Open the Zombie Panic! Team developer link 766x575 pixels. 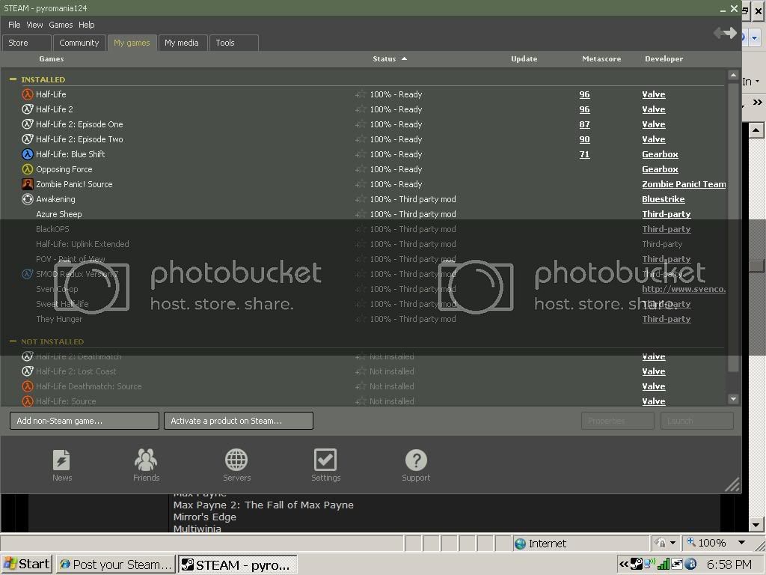[x=684, y=184]
